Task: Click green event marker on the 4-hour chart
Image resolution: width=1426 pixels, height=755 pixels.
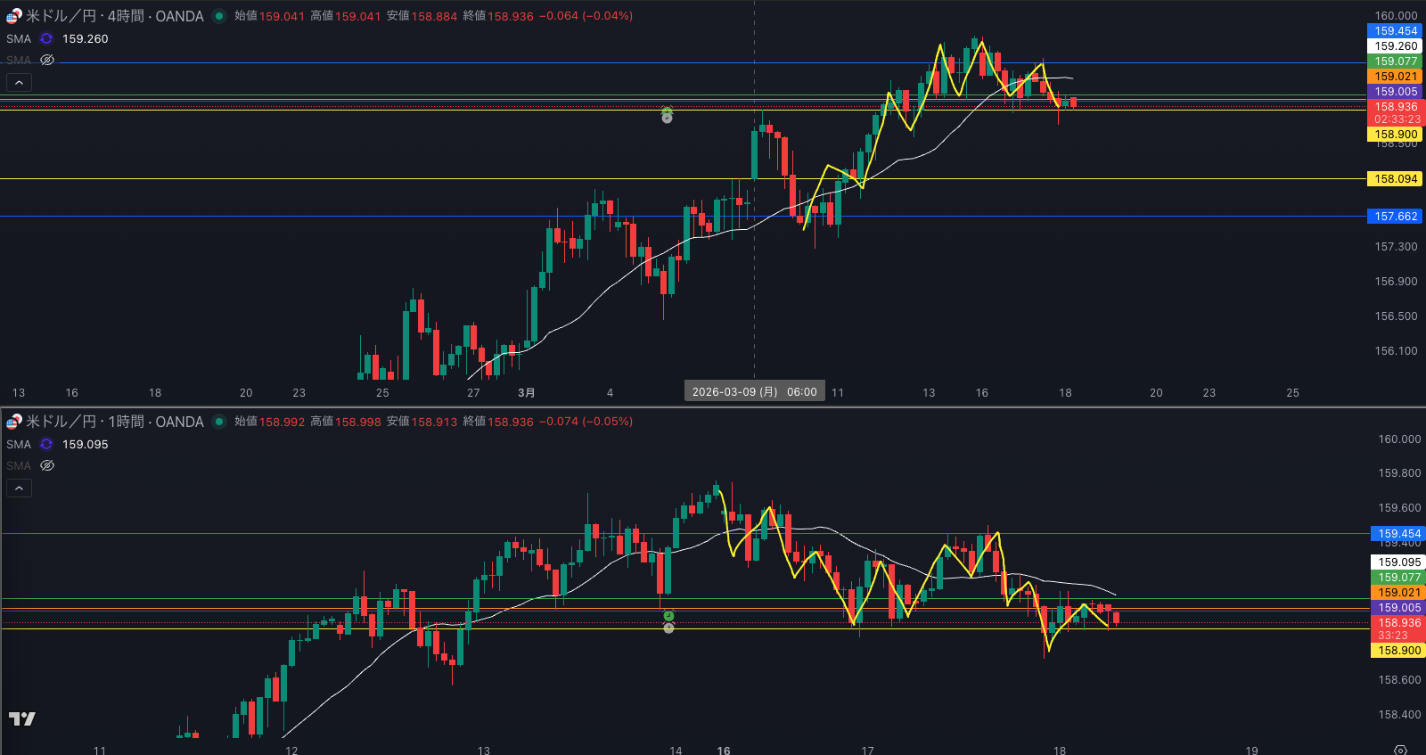Action: [667, 111]
